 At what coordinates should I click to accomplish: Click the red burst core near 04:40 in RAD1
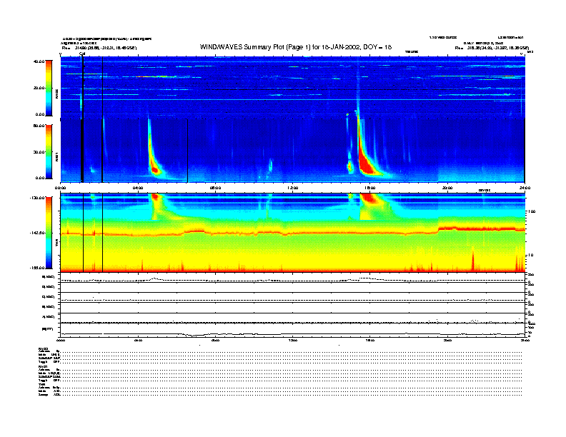[154, 169]
